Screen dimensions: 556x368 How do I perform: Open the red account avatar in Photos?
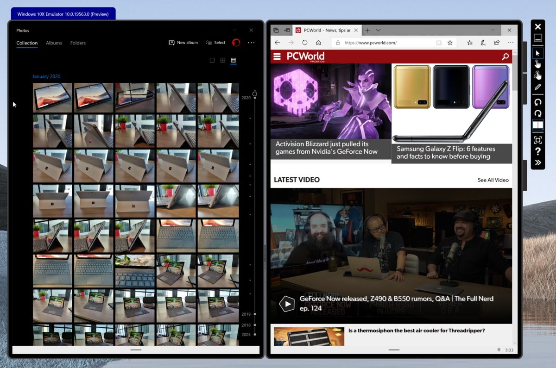236,43
